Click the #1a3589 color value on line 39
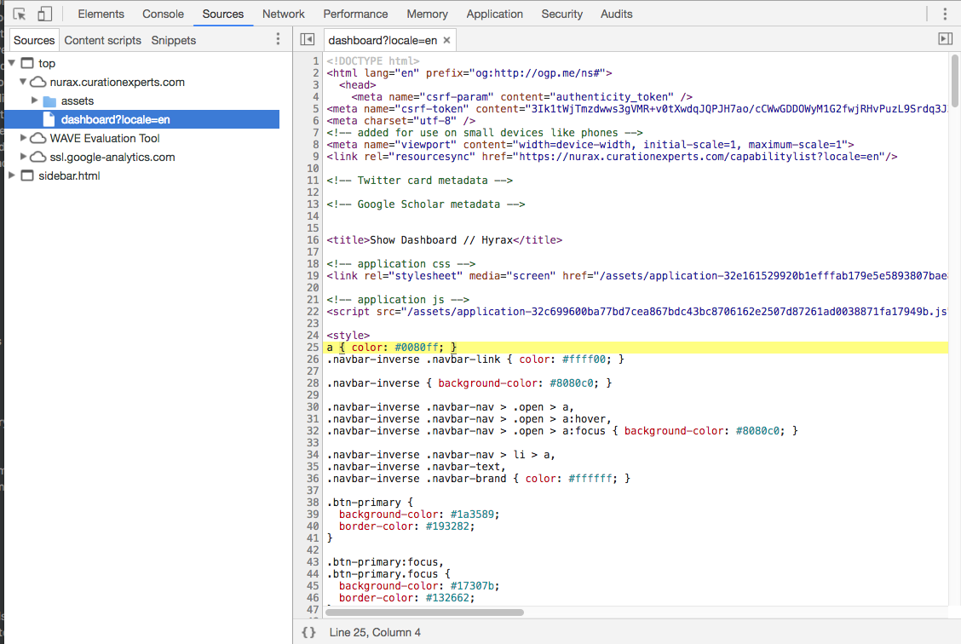 tap(472, 515)
